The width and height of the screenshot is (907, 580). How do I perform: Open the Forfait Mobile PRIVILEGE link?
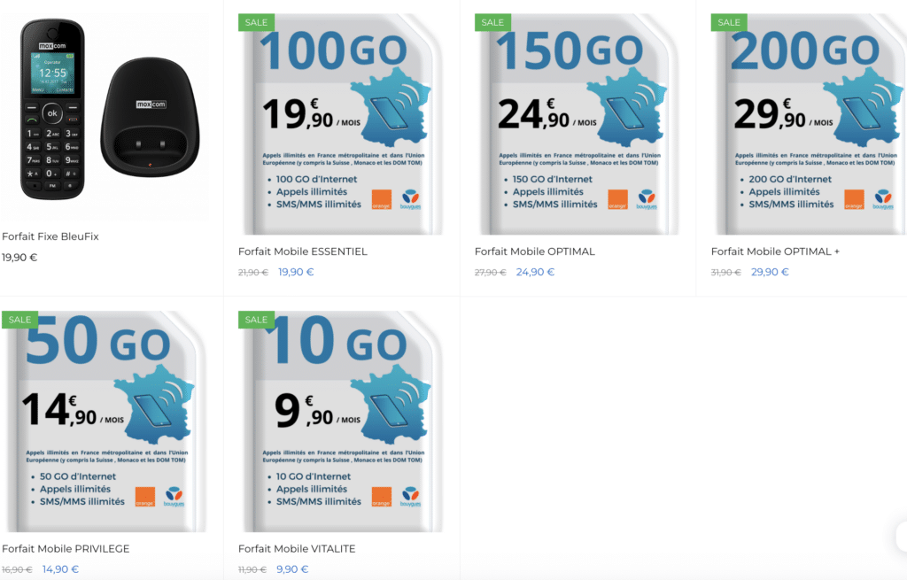[66, 549]
